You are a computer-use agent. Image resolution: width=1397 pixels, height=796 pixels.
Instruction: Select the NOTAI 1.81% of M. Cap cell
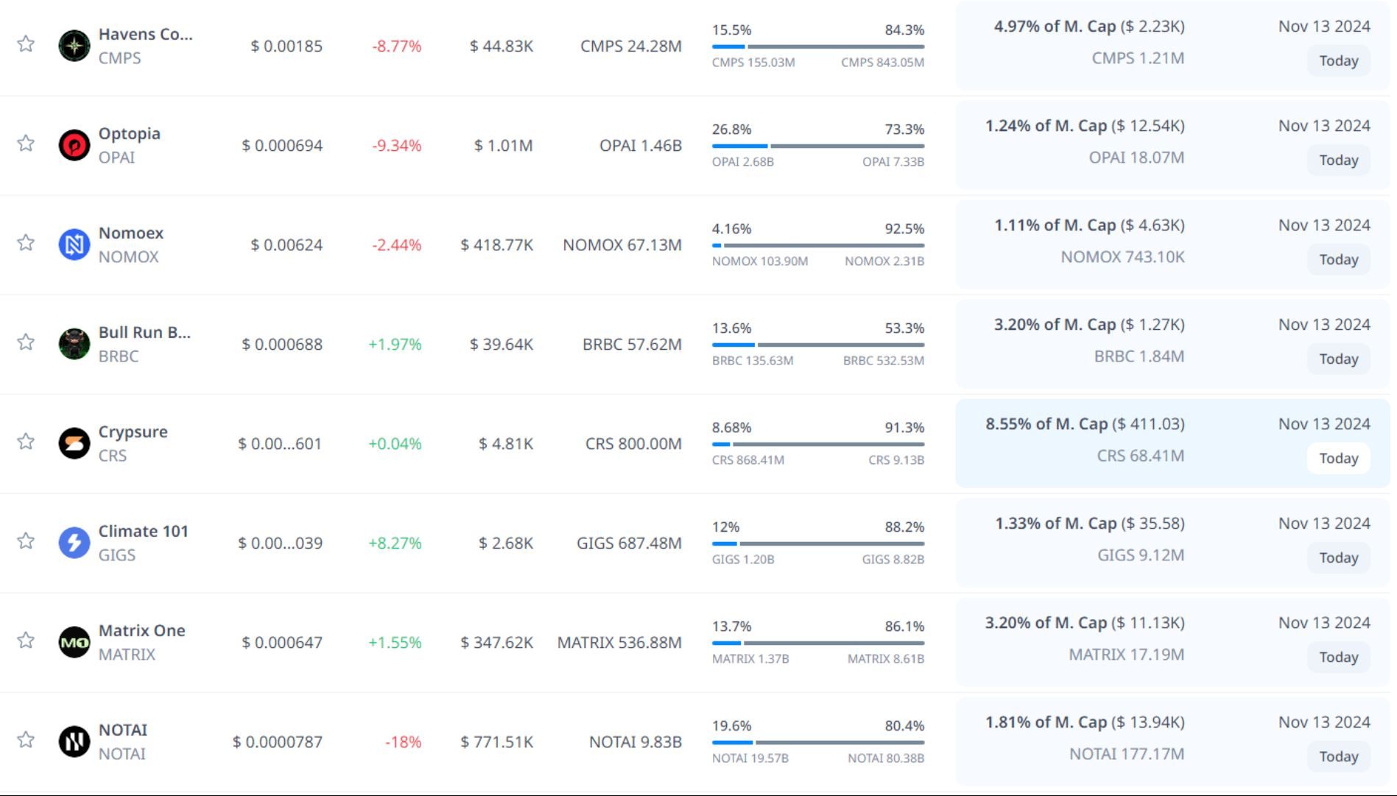1085,722
